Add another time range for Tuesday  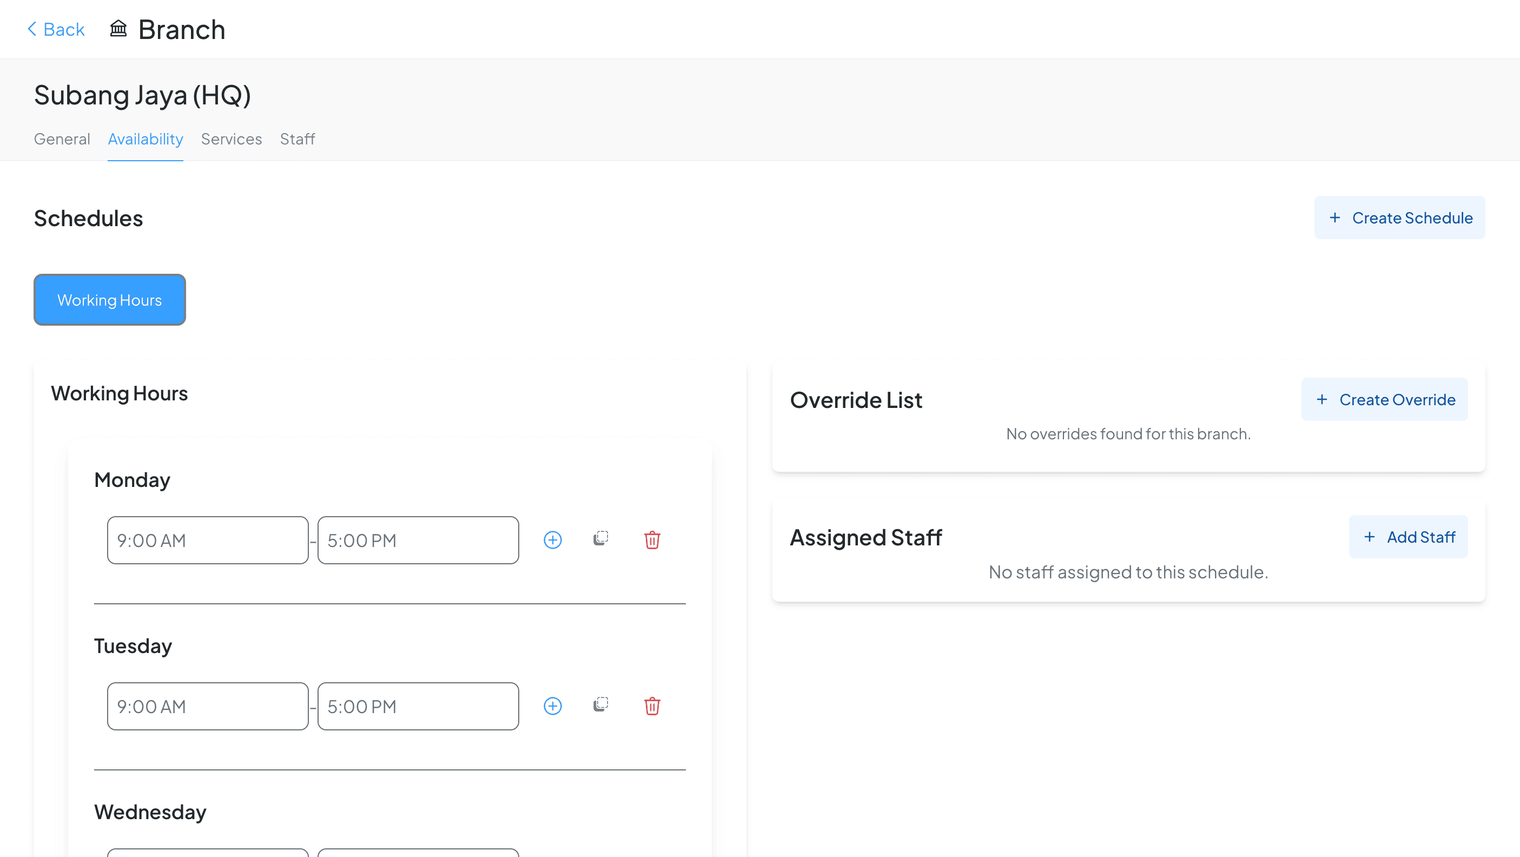click(x=552, y=706)
